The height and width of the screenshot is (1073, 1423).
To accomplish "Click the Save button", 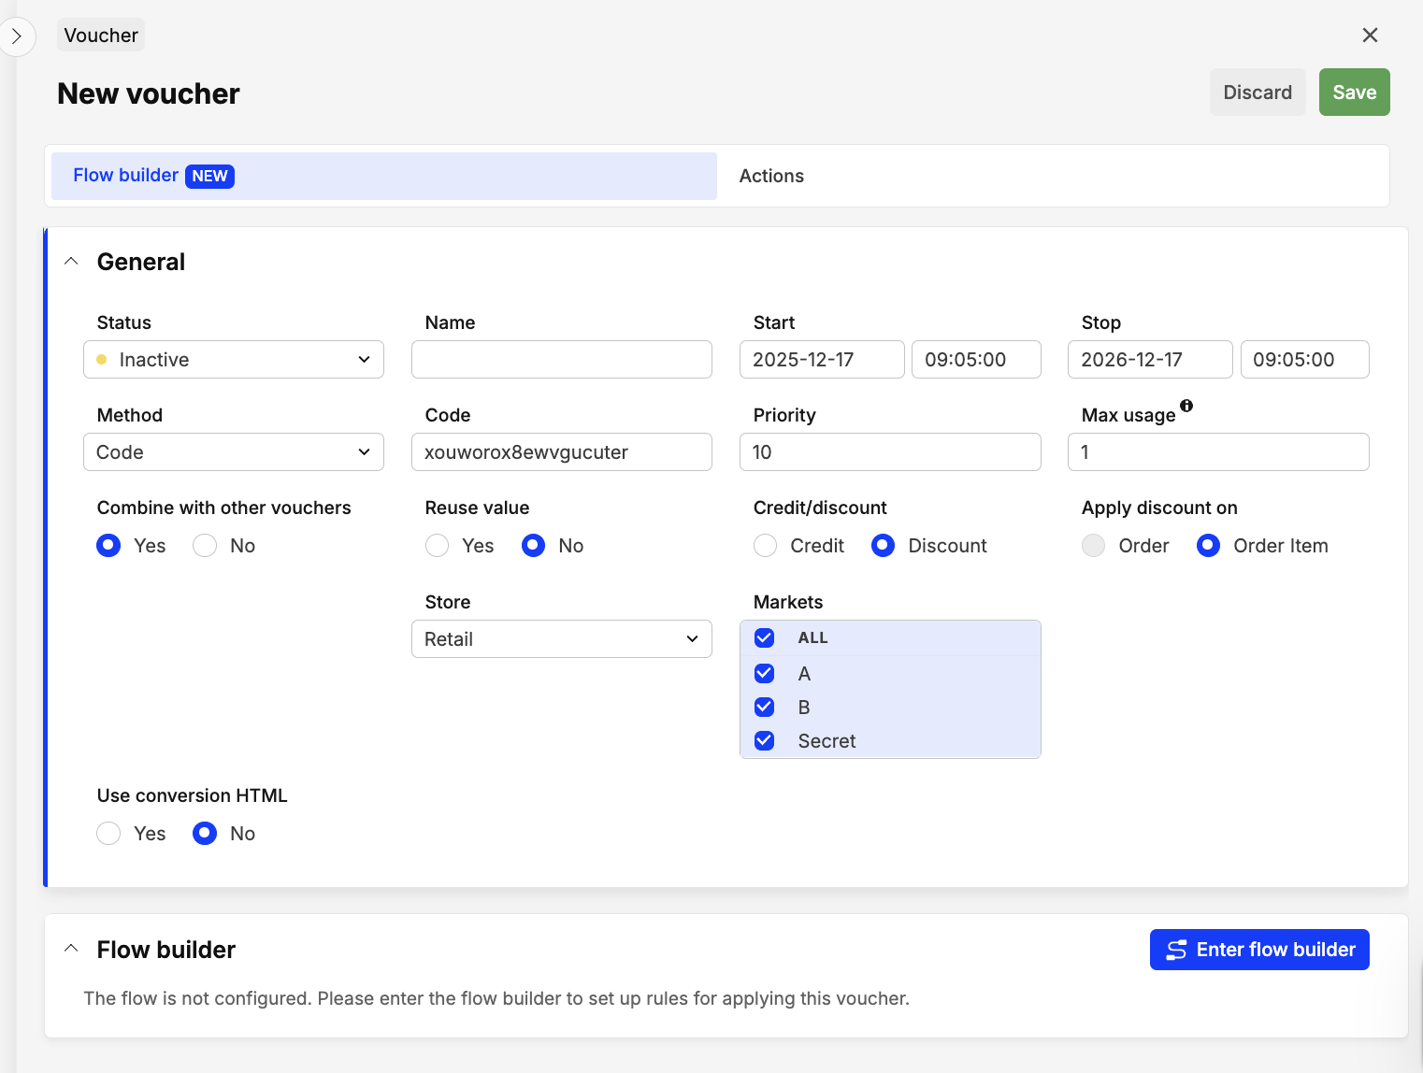I will coord(1354,93).
